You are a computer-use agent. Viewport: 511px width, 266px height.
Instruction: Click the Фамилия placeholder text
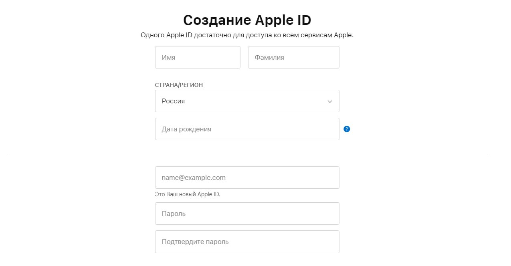tap(269, 58)
